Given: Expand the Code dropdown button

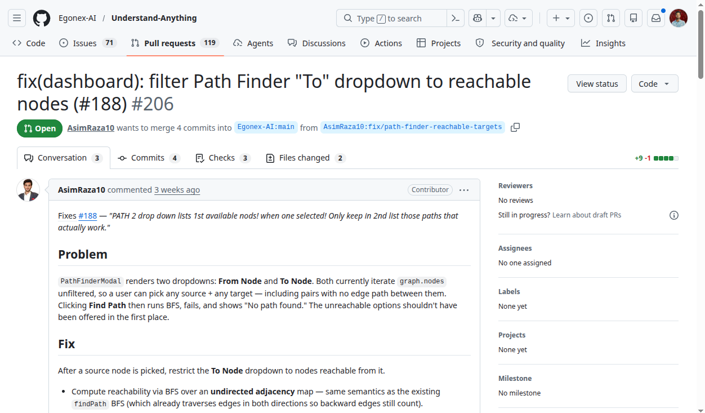Looking at the screenshot, I should pos(654,83).
